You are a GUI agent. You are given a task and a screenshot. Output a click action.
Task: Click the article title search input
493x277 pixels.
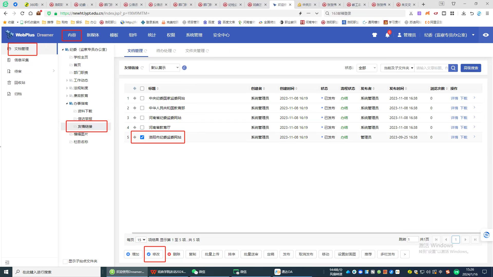(x=431, y=68)
